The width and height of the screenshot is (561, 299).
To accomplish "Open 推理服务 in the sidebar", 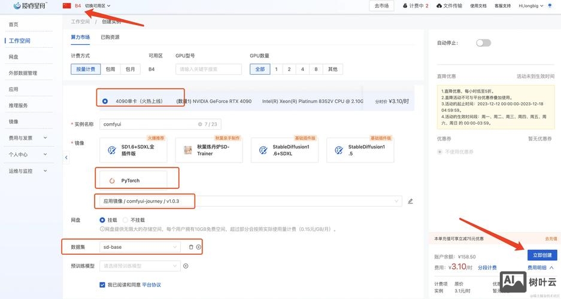I will click(x=18, y=105).
